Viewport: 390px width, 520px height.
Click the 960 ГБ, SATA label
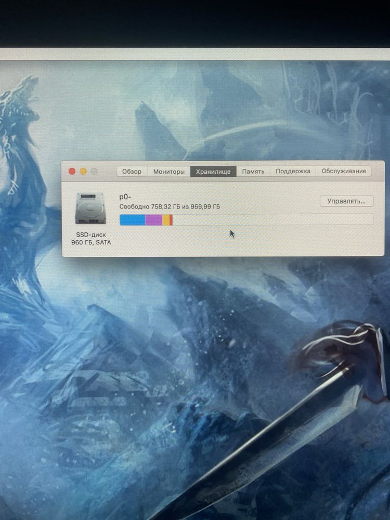[91, 242]
